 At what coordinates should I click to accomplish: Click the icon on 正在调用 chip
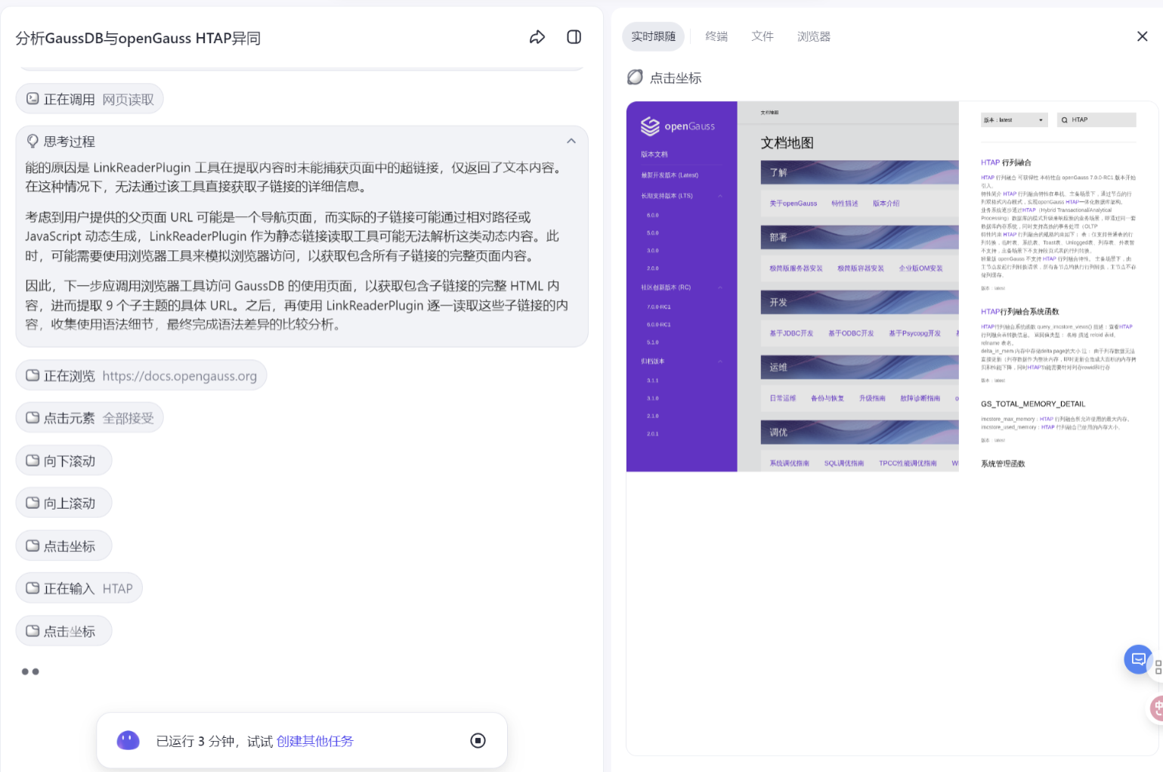[x=32, y=98]
